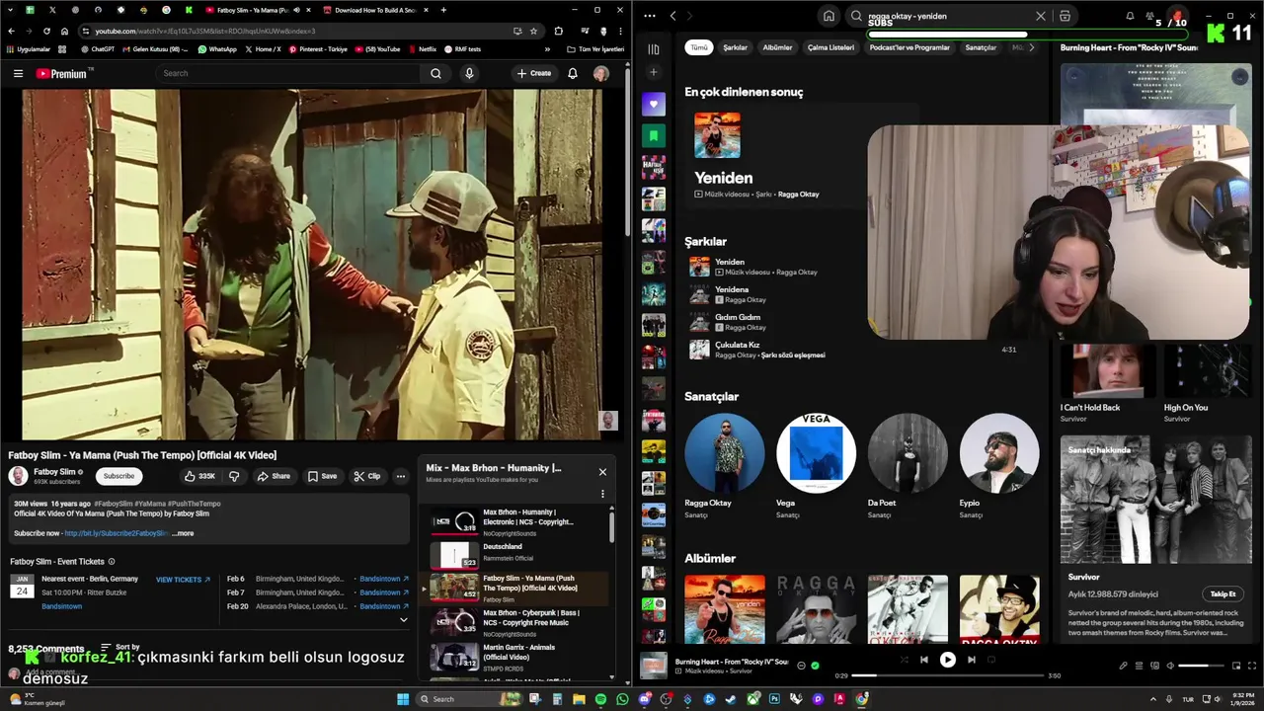
Task: Select Sanatçılar filter in Spotify
Action: 981,47
